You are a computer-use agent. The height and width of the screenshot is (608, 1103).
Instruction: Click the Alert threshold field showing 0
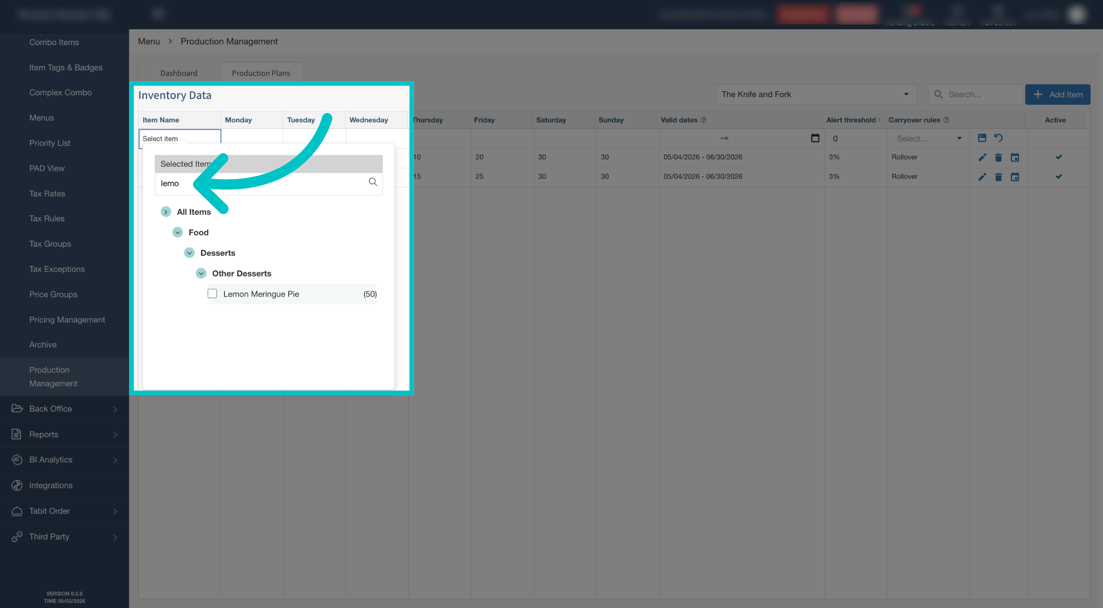tap(855, 139)
